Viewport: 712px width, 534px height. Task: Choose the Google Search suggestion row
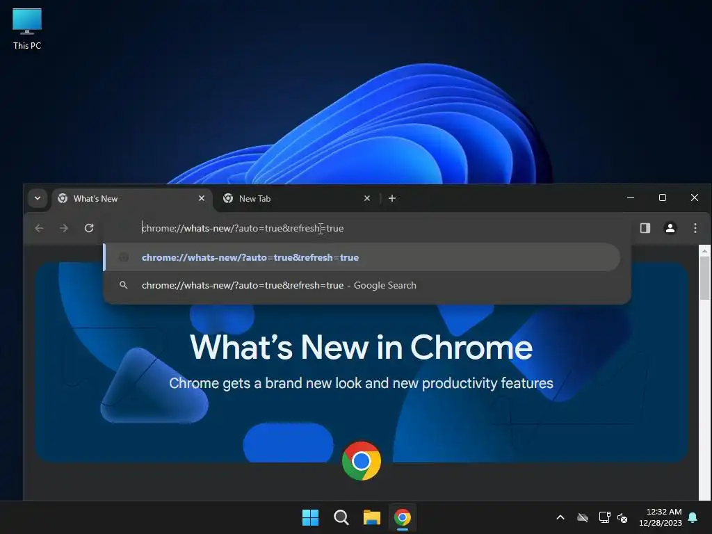(362, 285)
